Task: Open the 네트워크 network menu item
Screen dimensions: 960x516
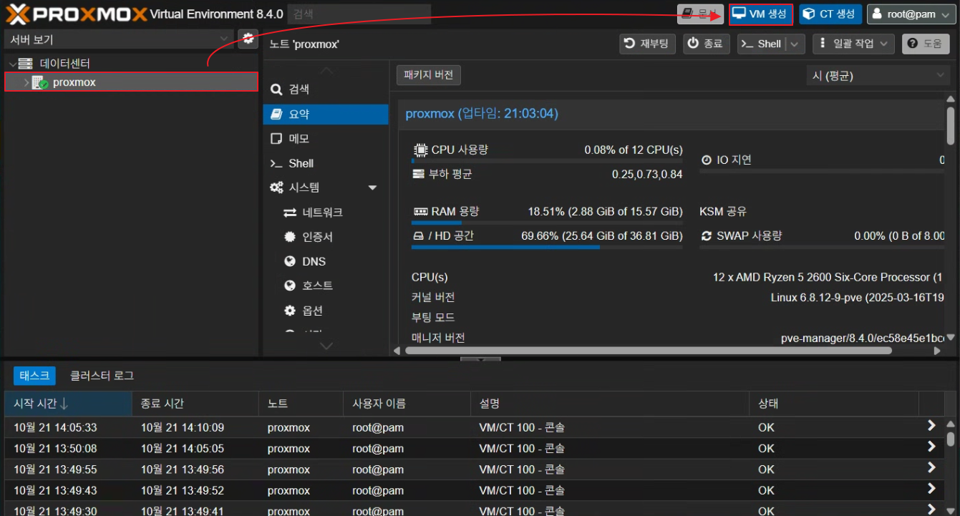Action: tap(326, 213)
